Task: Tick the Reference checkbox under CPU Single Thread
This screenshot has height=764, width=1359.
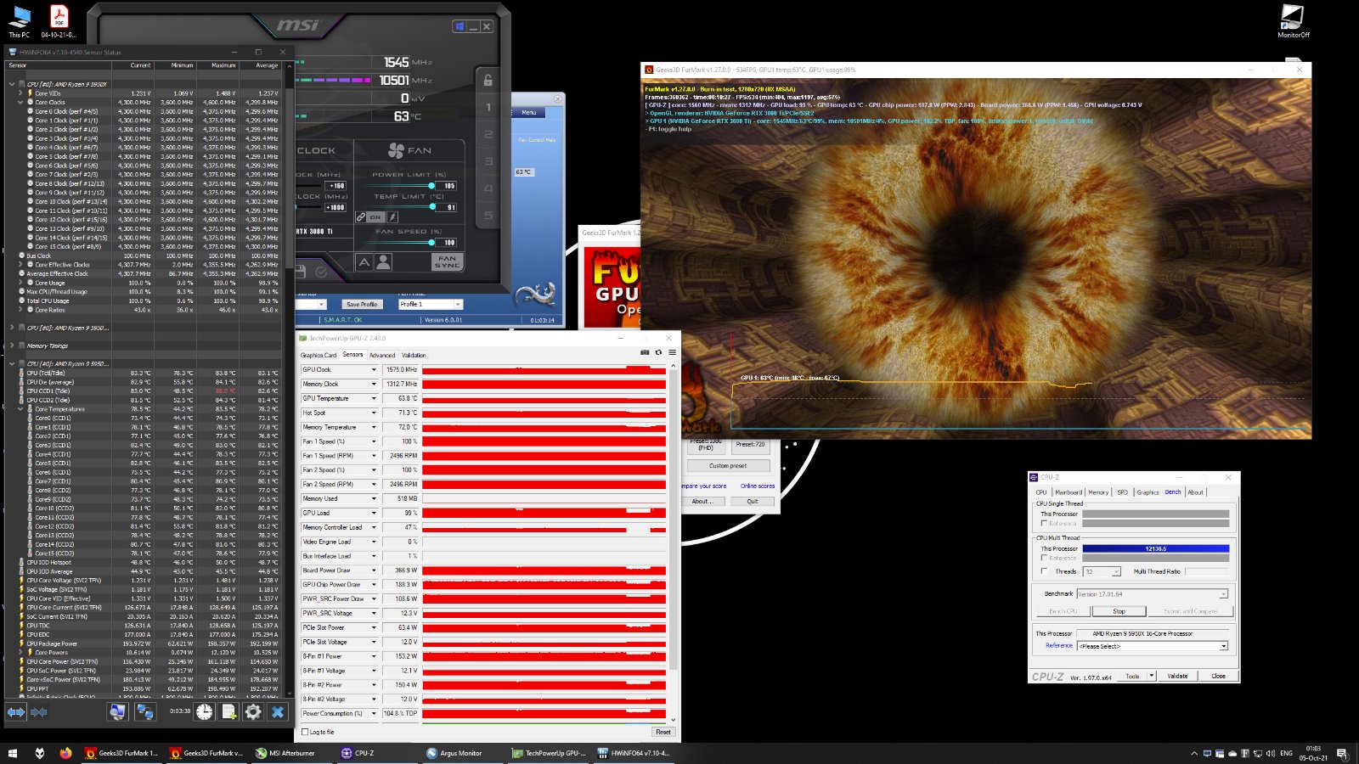Action: coord(1044,524)
